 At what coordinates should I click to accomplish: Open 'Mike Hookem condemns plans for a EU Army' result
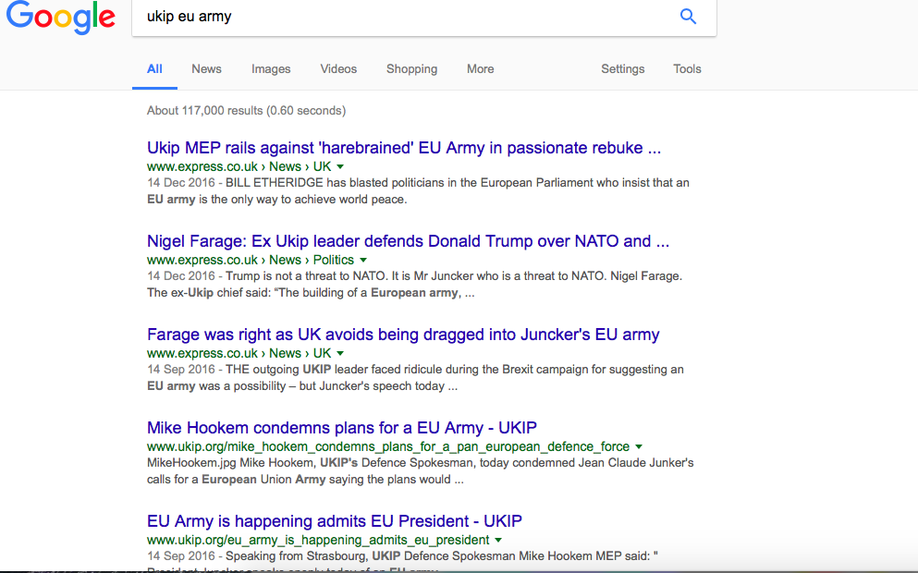(342, 428)
